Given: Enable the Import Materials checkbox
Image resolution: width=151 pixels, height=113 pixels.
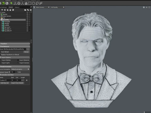Looking at the screenshot, I should click(x=18, y=60).
